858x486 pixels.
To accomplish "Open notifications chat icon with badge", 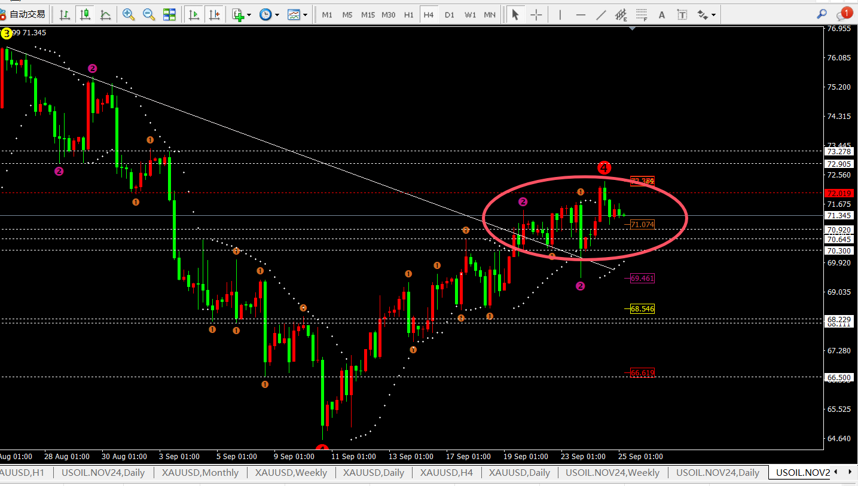I will pyautogui.click(x=843, y=13).
